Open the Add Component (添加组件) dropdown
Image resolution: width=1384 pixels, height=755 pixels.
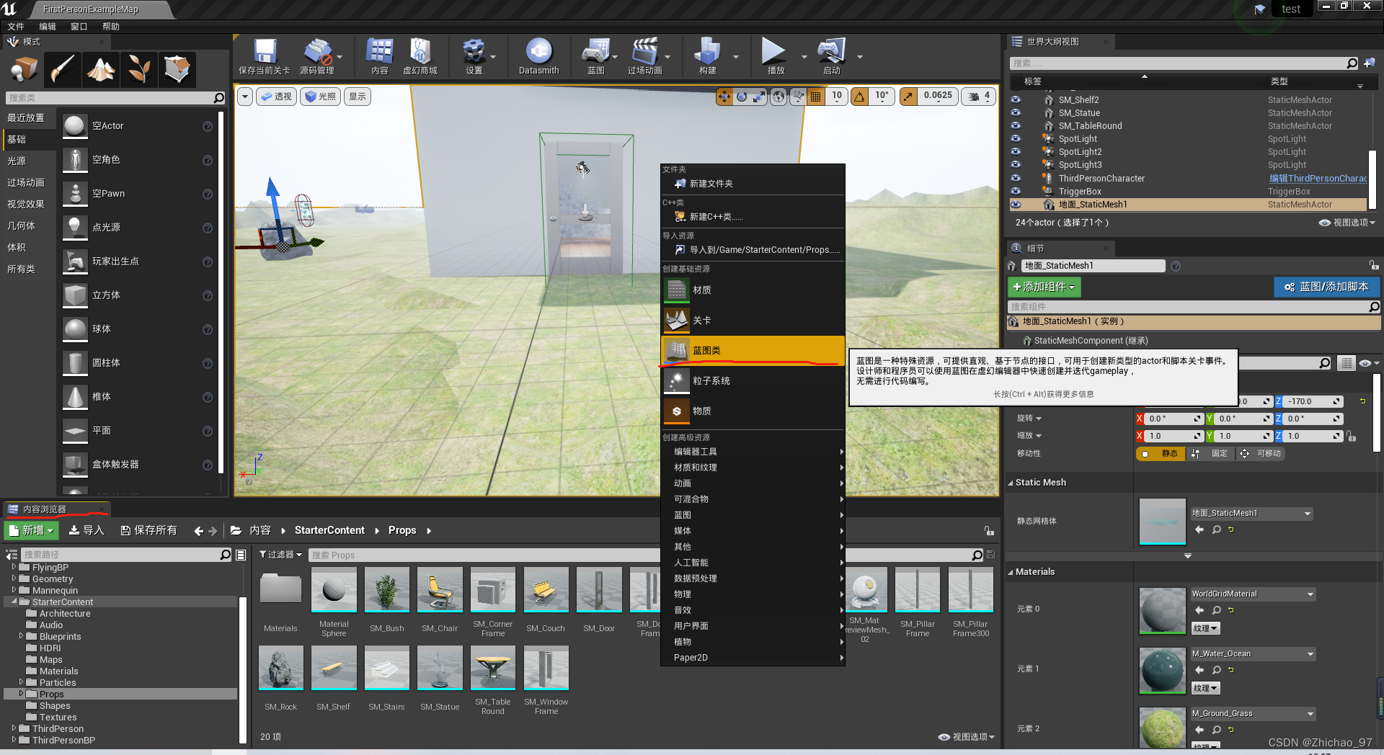[x=1044, y=287]
